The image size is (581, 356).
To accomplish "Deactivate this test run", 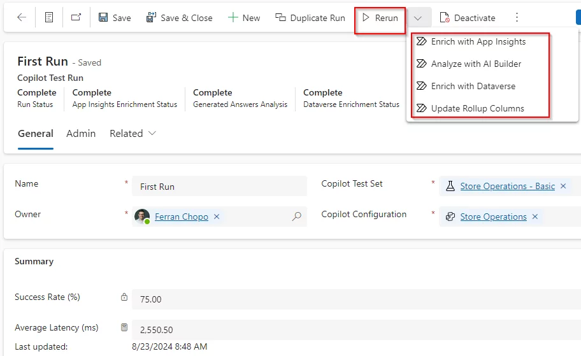I will [x=467, y=18].
